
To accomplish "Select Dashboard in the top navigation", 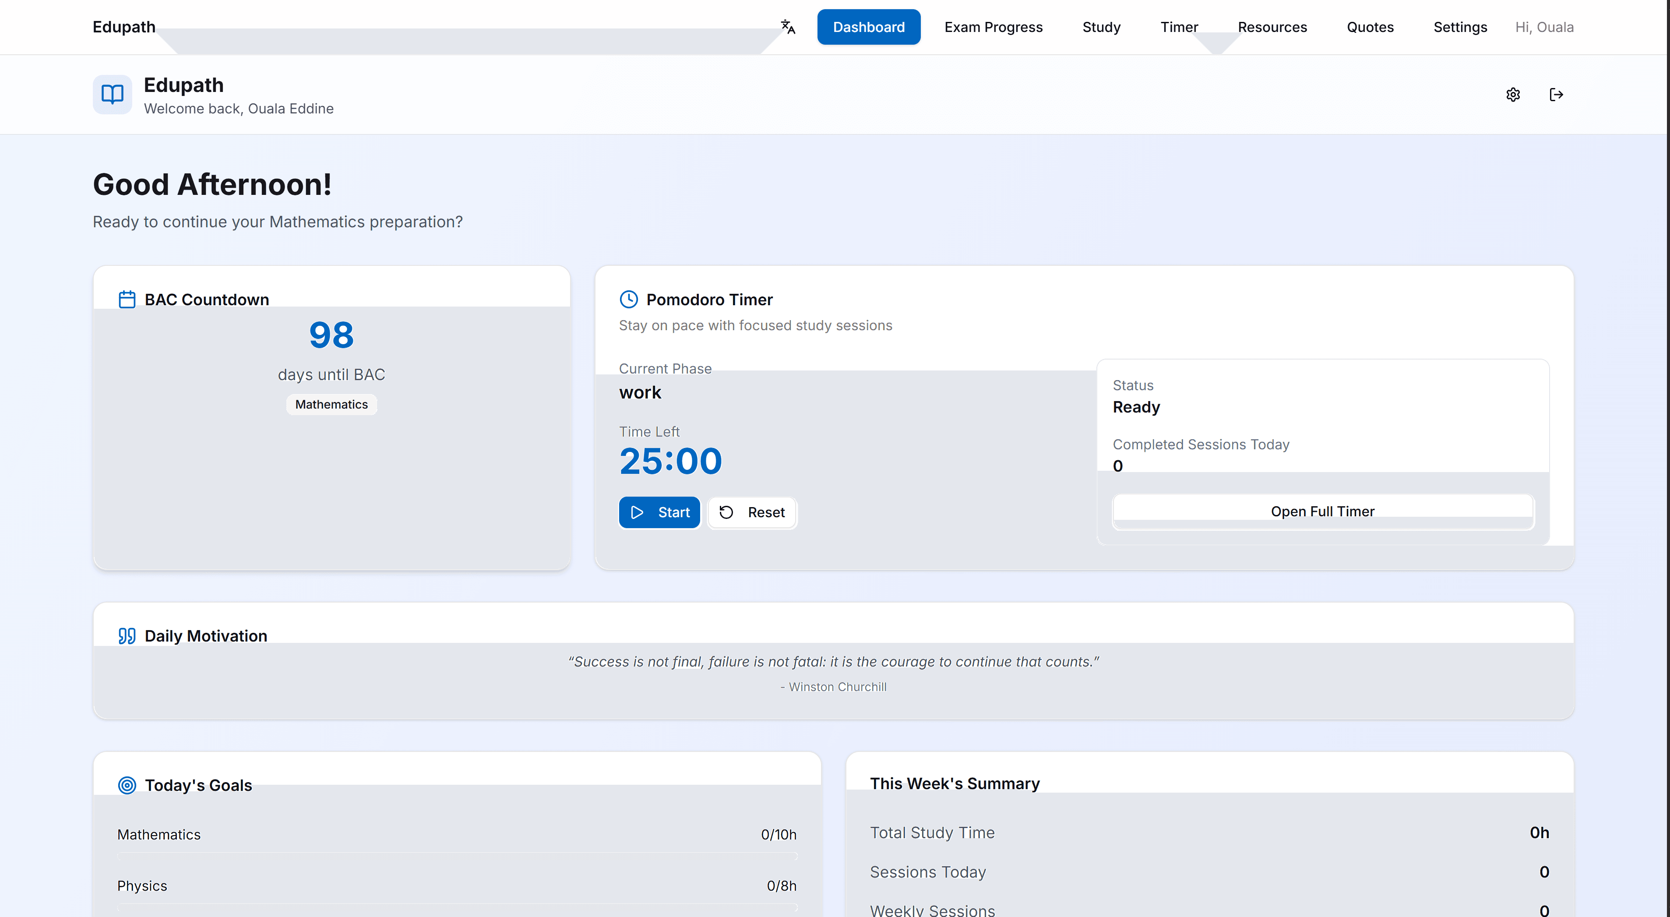I will pos(869,27).
